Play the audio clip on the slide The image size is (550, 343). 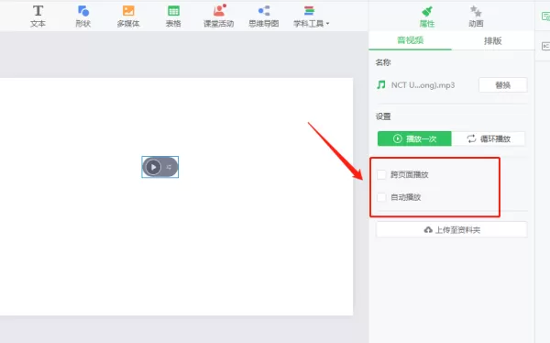click(x=153, y=167)
